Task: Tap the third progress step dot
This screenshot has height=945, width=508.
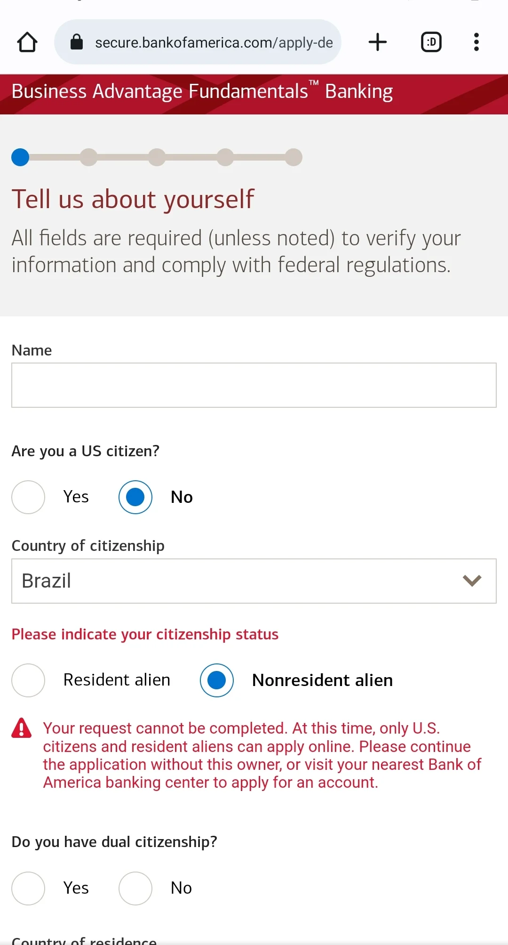Action: pyautogui.click(x=157, y=157)
